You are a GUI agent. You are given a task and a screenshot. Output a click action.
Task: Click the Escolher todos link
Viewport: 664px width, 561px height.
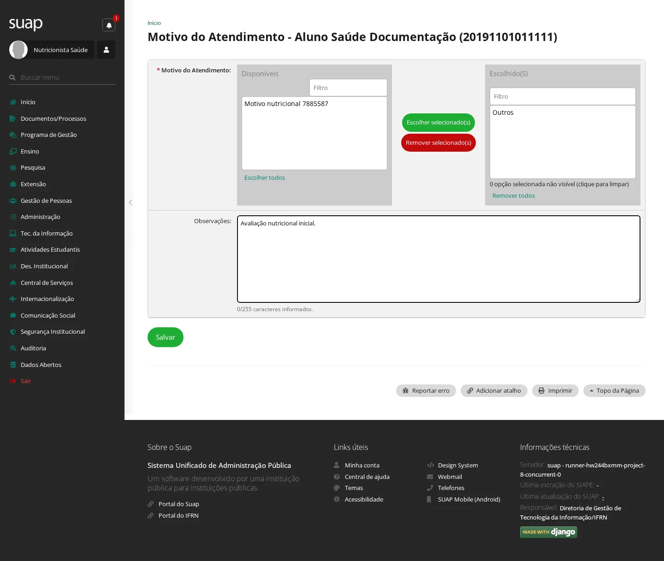[265, 177]
